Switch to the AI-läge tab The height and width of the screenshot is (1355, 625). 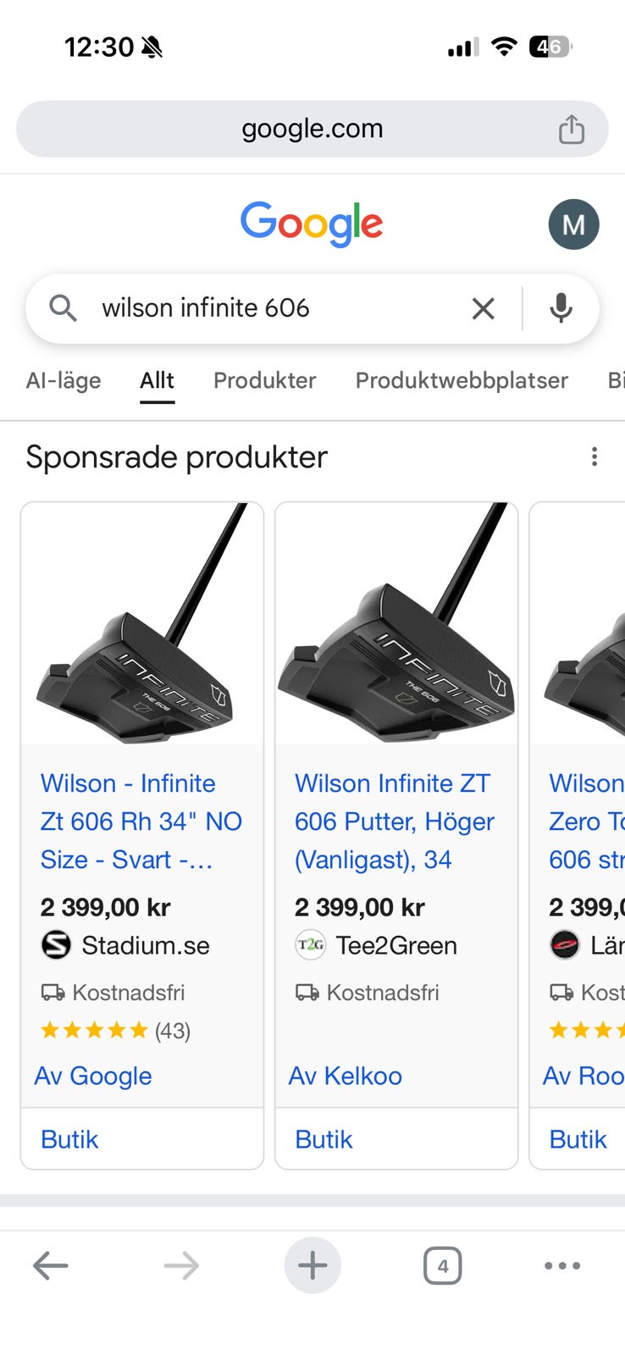tap(64, 381)
